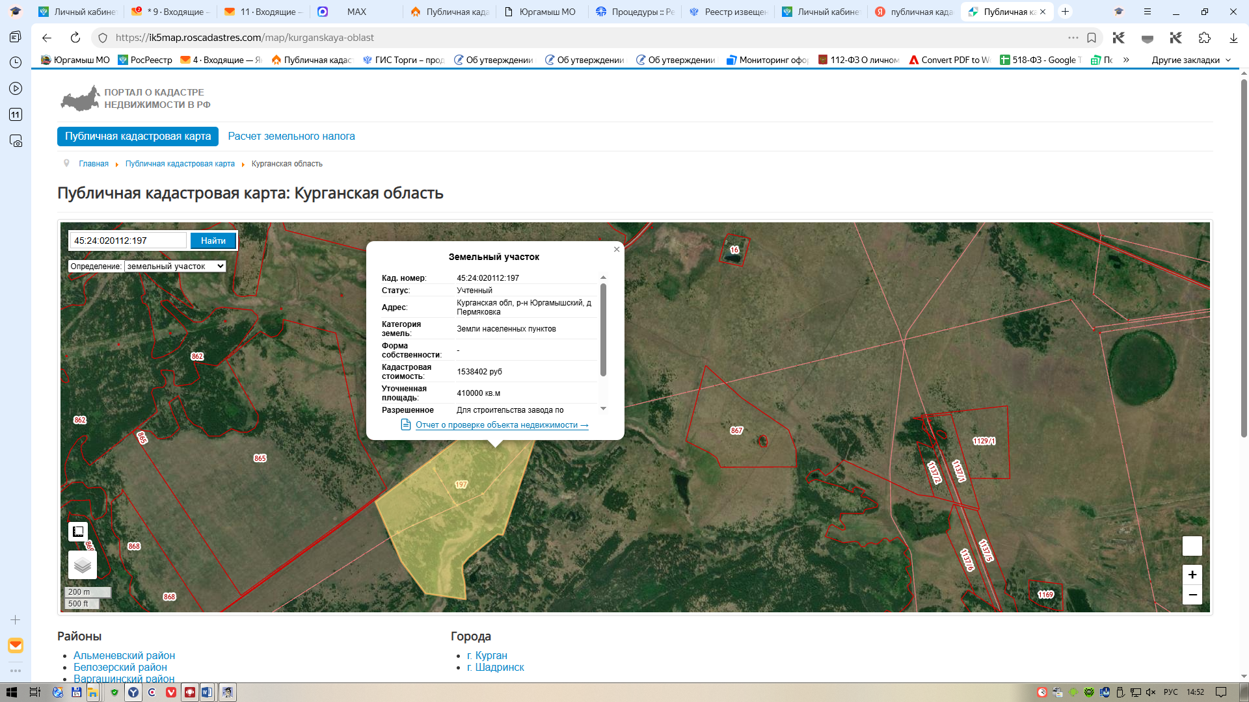Zoom in the cadastral map
The width and height of the screenshot is (1249, 702).
[1192, 575]
